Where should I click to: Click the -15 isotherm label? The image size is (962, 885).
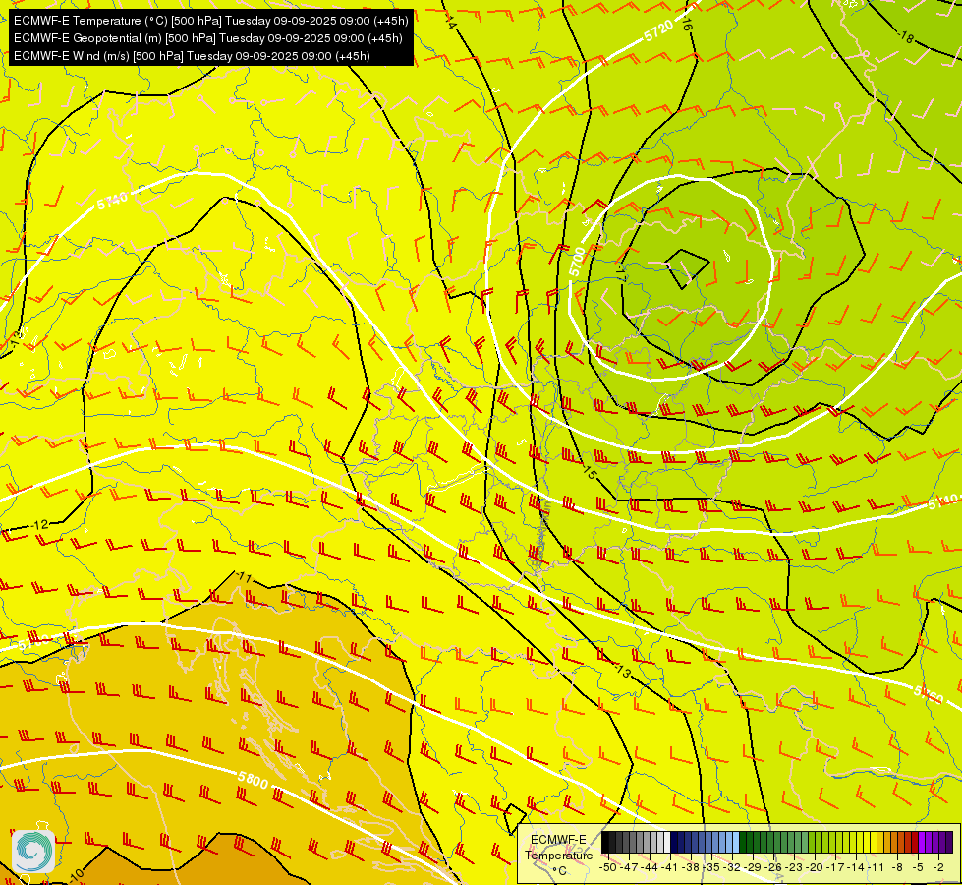coord(589,473)
